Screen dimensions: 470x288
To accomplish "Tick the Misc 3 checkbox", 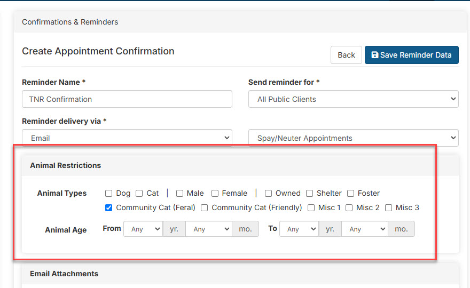I will 388,208.
